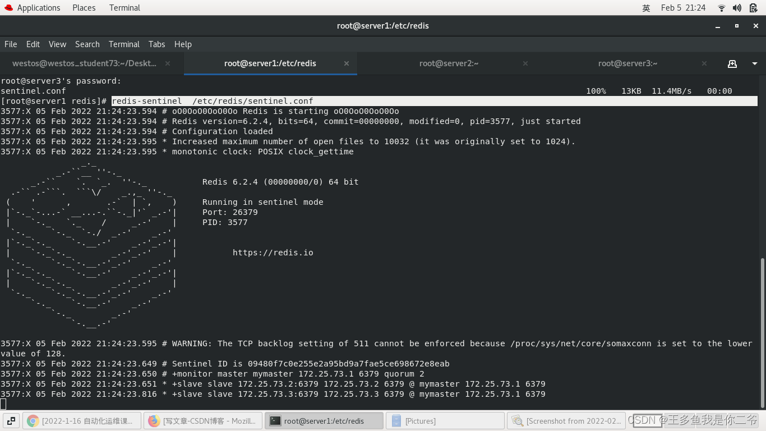The width and height of the screenshot is (766, 431).
Task: Click the https://redis.io URL text
Action: tap(273, 253)
